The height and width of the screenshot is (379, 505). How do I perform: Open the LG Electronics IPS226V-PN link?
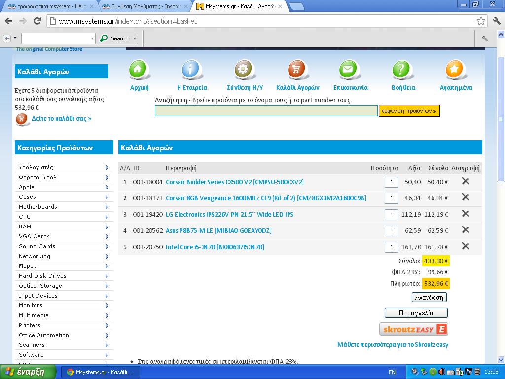pyautogui.click(x=229, y=215)
